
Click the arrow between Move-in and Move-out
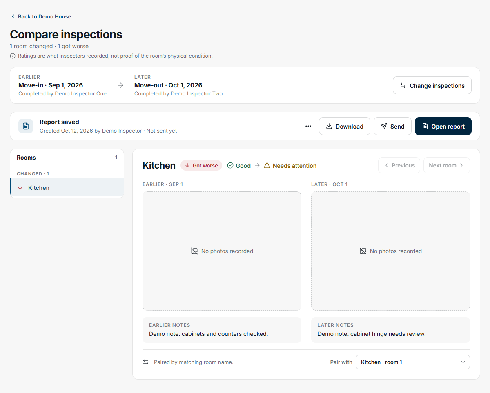coord(120,85)
